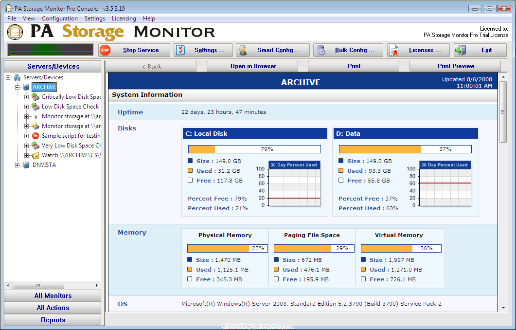Open the View menu
This screenshot has width=516, height=330.
coord(29,18)
